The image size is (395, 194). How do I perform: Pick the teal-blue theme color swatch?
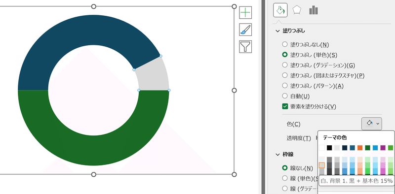click(x=352, y=148)
